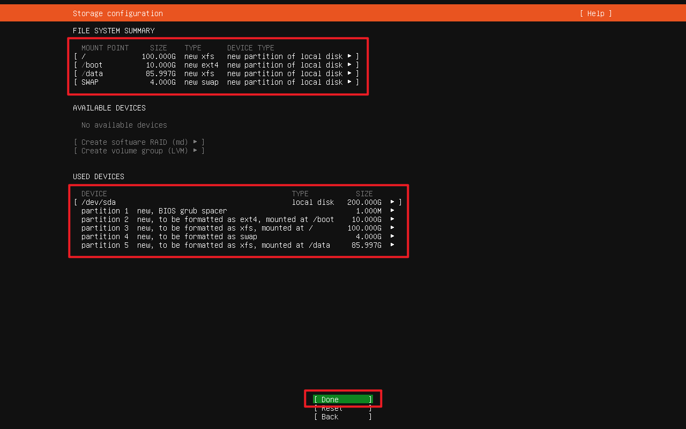686x429 pixels.
Task: Click 'new swap' type in file system summary
Action: click(x=202, y=82)
